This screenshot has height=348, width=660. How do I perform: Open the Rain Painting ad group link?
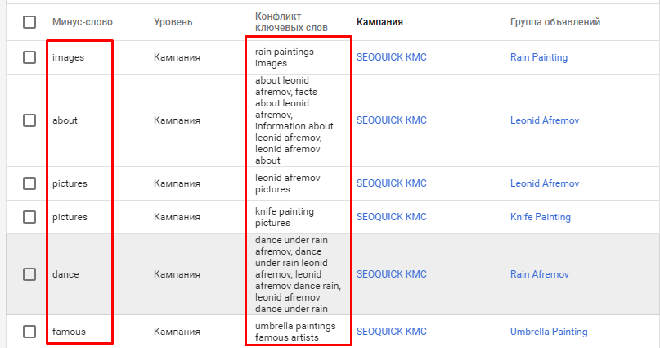(539, 57)
